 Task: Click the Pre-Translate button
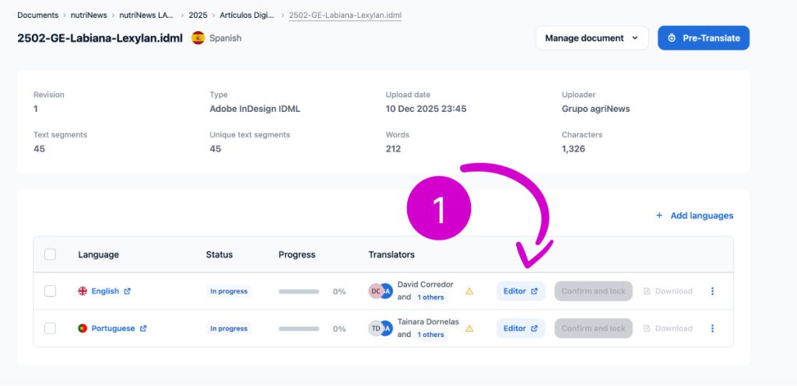(x=704, y=38)
